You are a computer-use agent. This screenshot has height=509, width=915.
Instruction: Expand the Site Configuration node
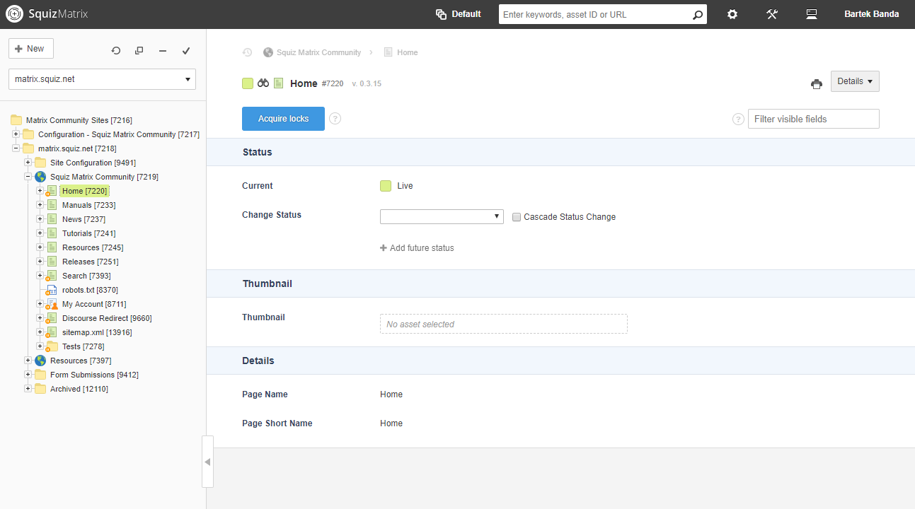click(28, 163)
